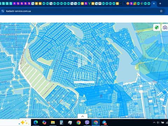Open the first Chrome icon on taskbar

pyautogui.click(x=78, y=122)
